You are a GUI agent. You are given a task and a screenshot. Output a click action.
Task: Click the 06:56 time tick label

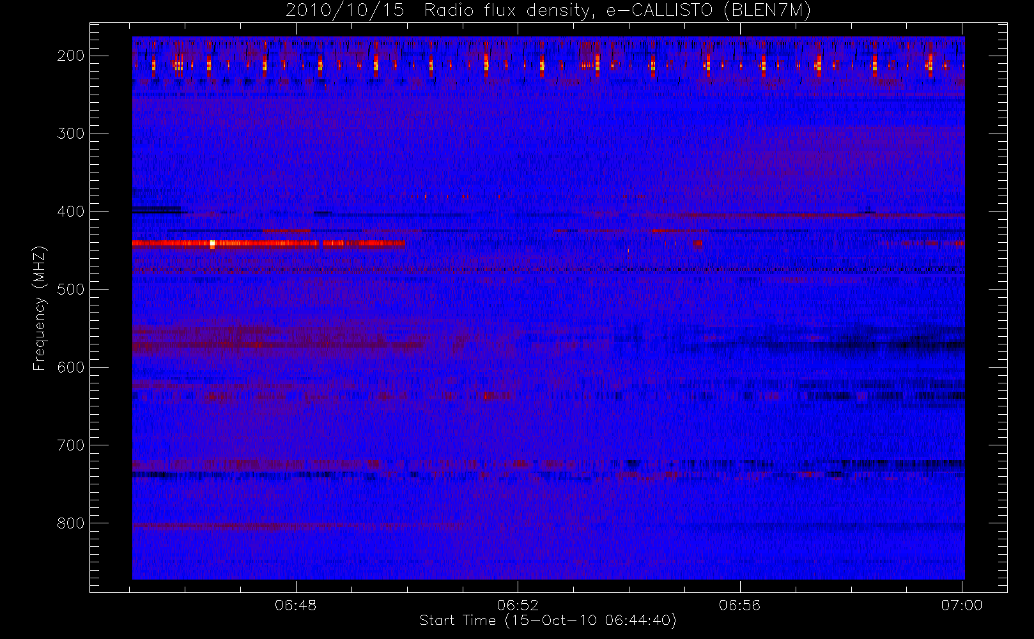coord(740,605)
